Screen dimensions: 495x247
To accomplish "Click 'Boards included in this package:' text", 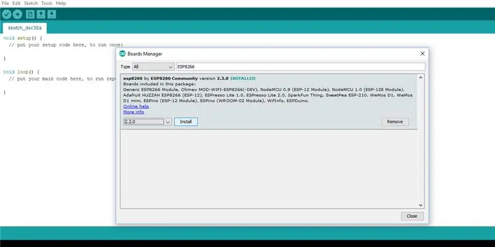I will click(160, 84).
